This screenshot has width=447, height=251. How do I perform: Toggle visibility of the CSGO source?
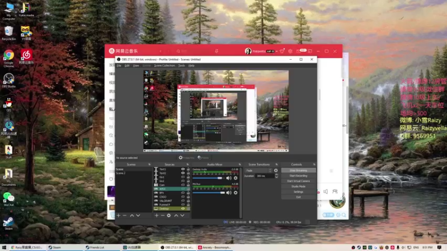183,197
